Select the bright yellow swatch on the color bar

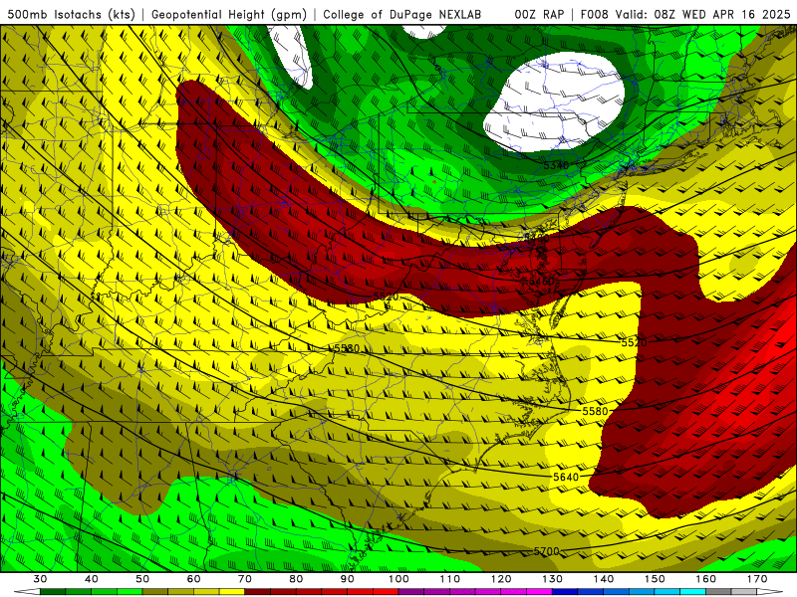232,592
